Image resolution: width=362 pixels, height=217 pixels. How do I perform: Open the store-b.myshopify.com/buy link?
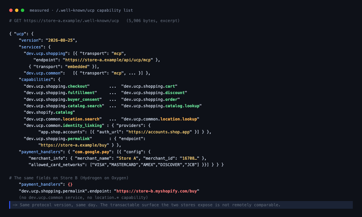coord(156,191)
